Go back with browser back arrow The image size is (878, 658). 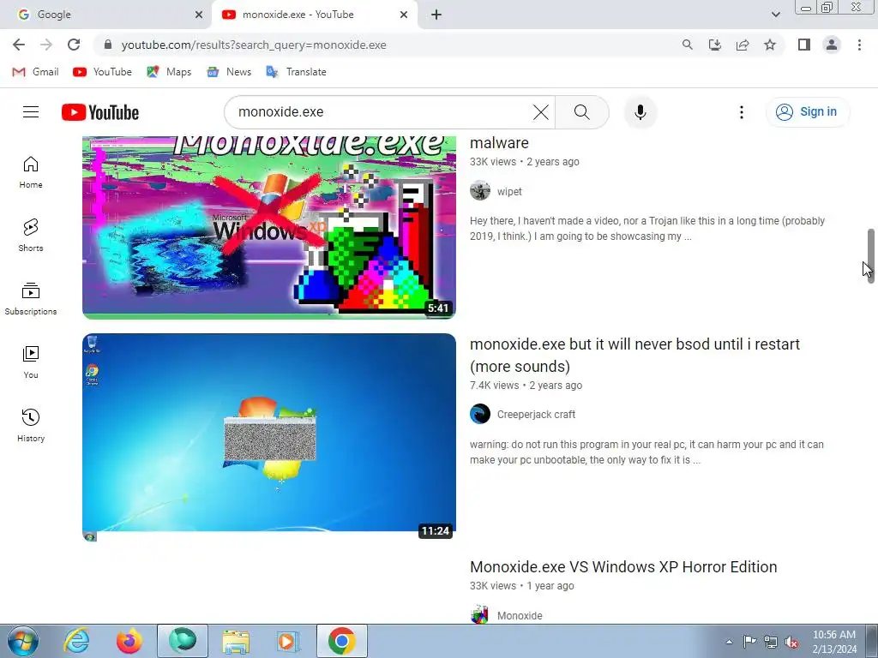pos(19,45)
